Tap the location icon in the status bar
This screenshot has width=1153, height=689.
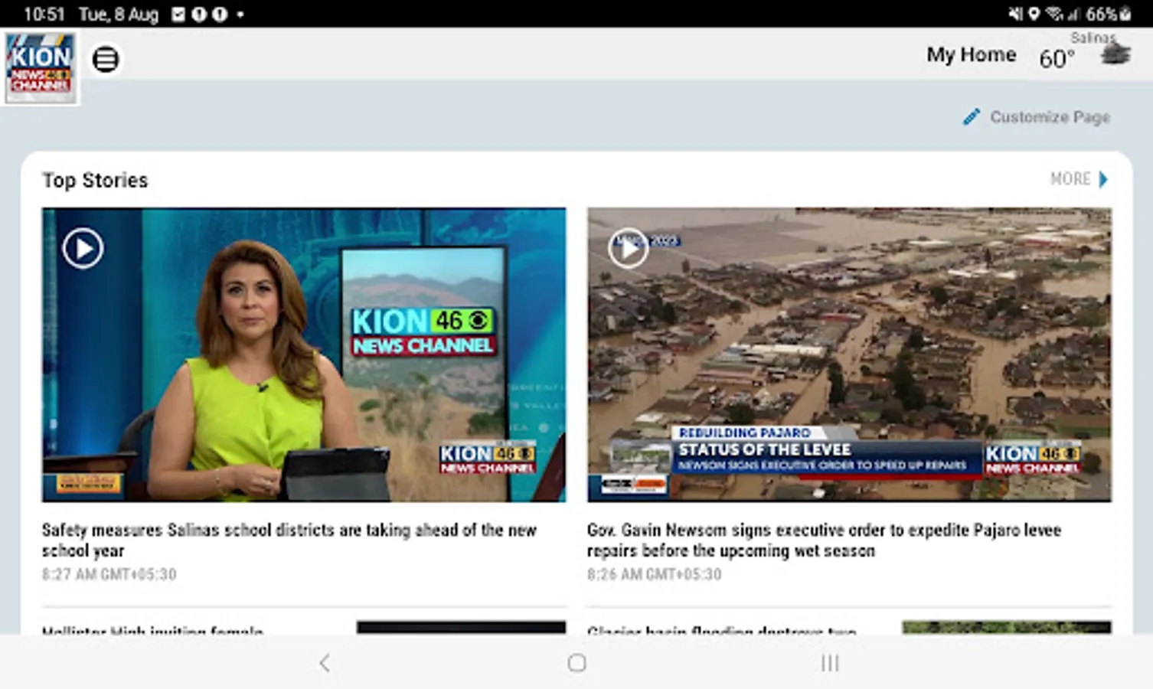pos(1034,14)
